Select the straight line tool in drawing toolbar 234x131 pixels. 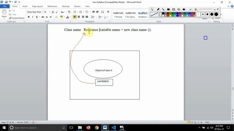pos(163,9)
